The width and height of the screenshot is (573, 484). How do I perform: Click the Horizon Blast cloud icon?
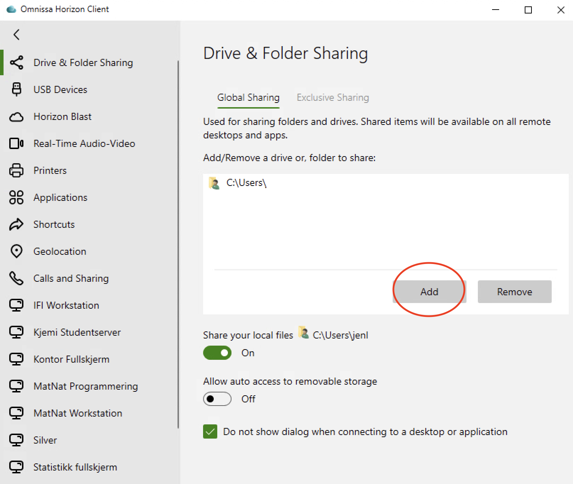point(16,117)
